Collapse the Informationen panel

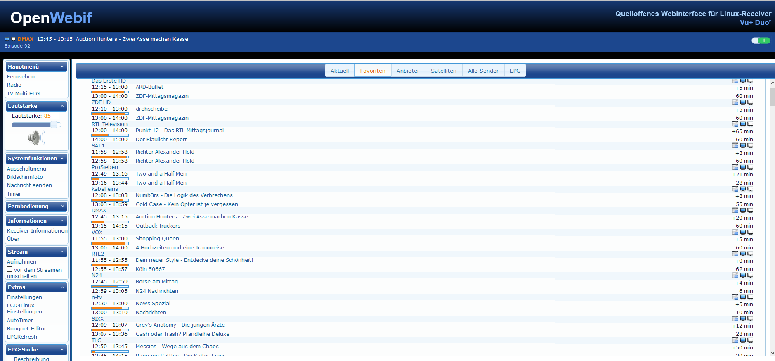click(62, 221)
